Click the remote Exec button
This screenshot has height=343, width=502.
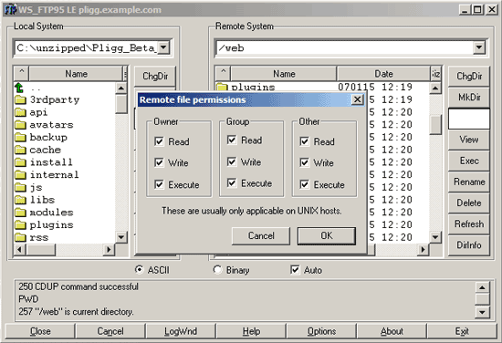pyautogui.click(x=469, y=161)
